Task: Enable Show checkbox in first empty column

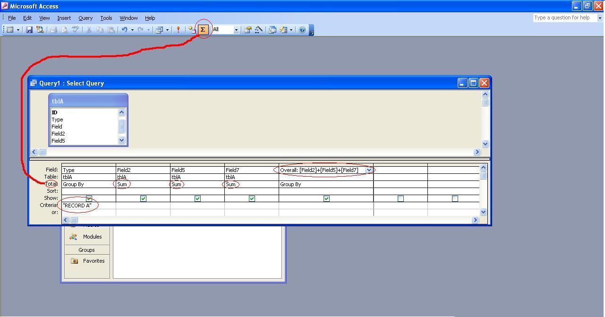Action: tap(400, 198)
